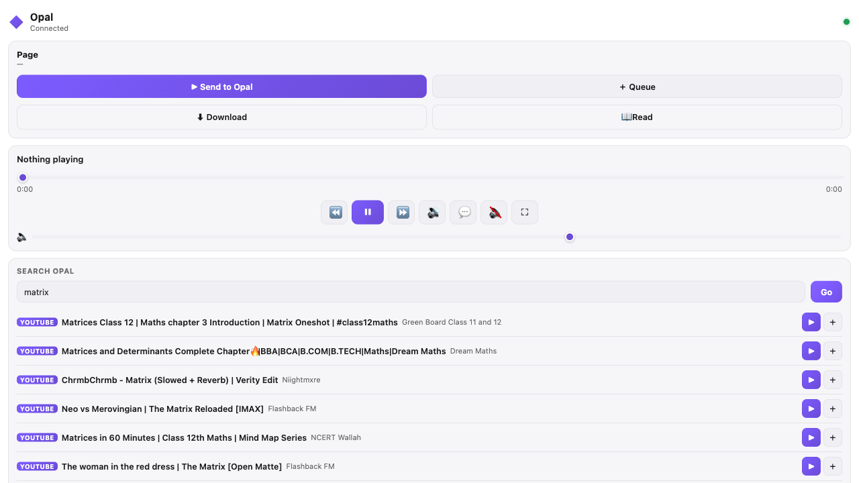Click the small speaker icon beside volume slider
This screenshot has height=483, width=859.
22,237
